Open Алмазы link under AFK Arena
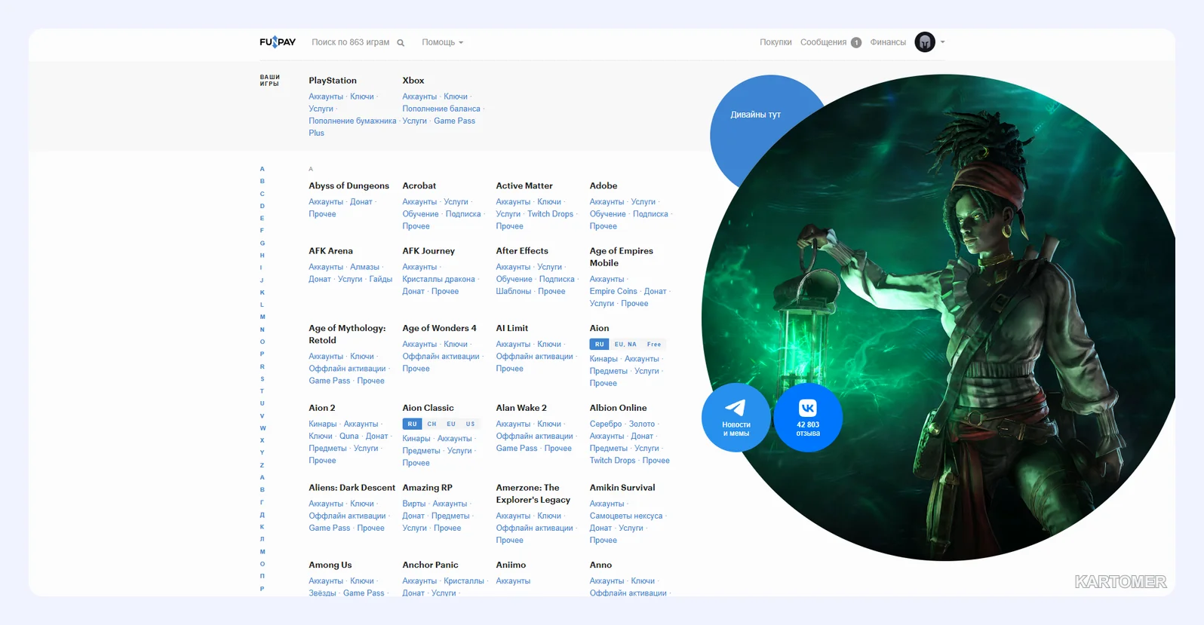The width and height of the screenshot is (1204, 625). (x=364, y=267)
